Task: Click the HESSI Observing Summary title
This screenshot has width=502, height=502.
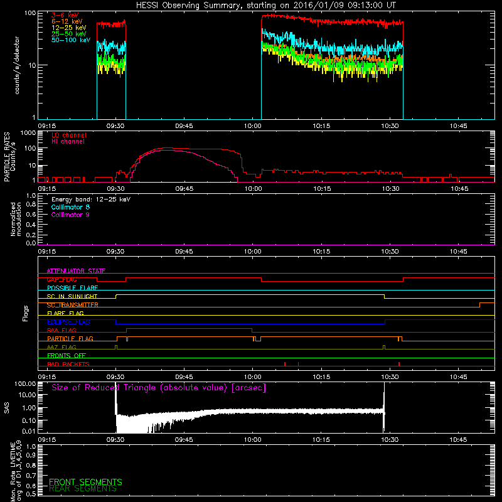Action: 266,6
